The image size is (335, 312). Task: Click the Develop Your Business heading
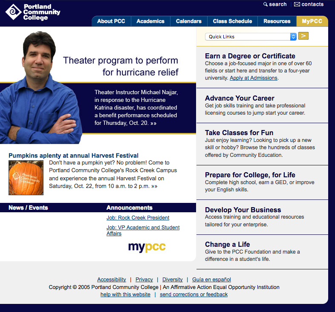(243, 210)
